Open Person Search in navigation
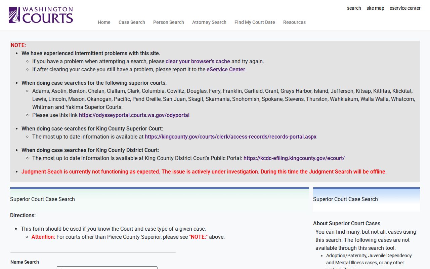 [x=169, y=22]
